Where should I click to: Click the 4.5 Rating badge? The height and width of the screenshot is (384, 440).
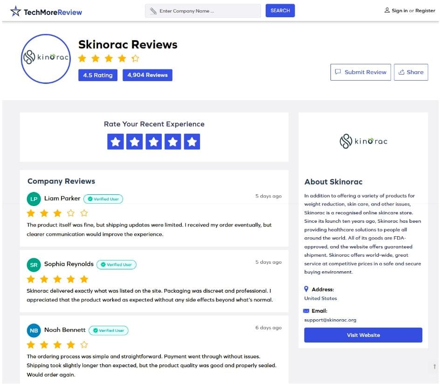pos(98,75)
